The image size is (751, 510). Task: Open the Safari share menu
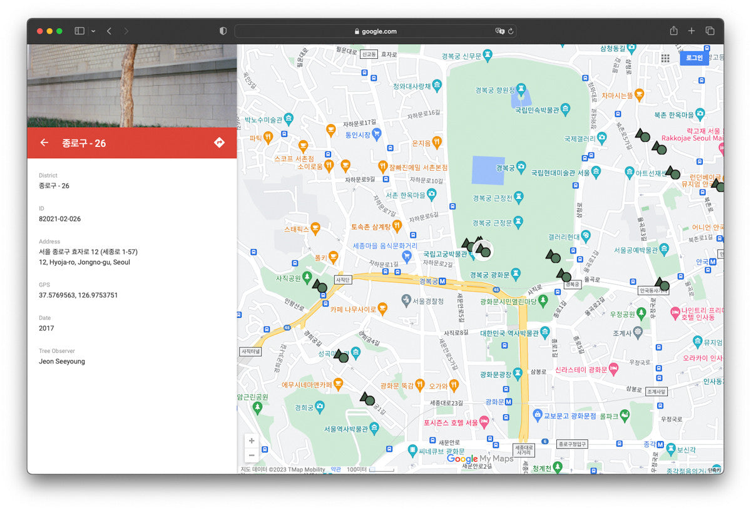point(673,31)
